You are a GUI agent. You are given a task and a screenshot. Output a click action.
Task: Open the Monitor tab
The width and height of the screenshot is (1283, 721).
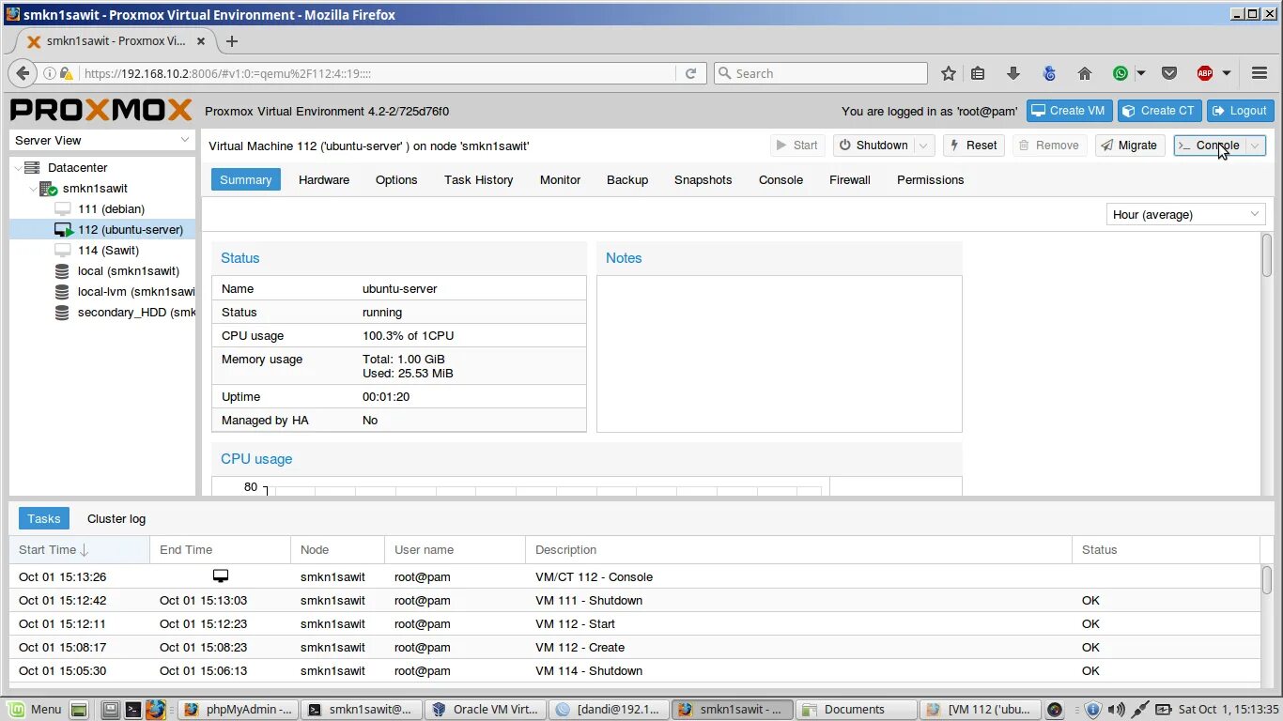[x=561, y=180]
